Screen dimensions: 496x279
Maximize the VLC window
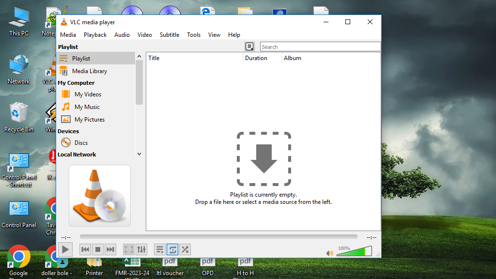[x=348, y=22]
